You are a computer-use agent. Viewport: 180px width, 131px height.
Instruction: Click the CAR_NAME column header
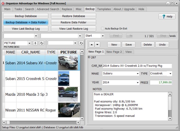tap(31, 52)
